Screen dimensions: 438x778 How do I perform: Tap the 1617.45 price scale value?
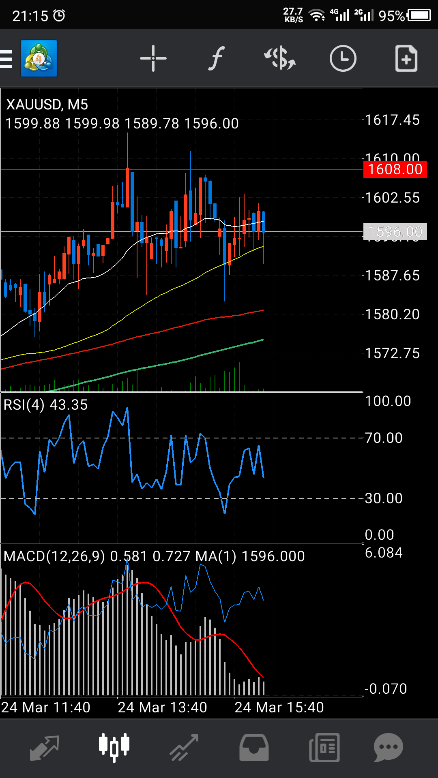pyautogui.click(x=392, y=120)
